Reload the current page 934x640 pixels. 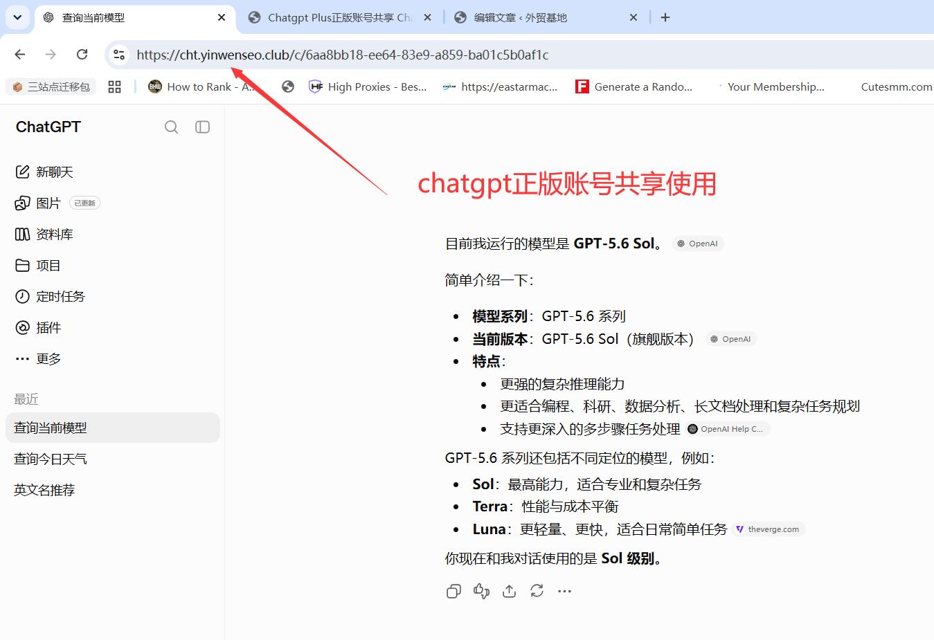tap(82, 55)
